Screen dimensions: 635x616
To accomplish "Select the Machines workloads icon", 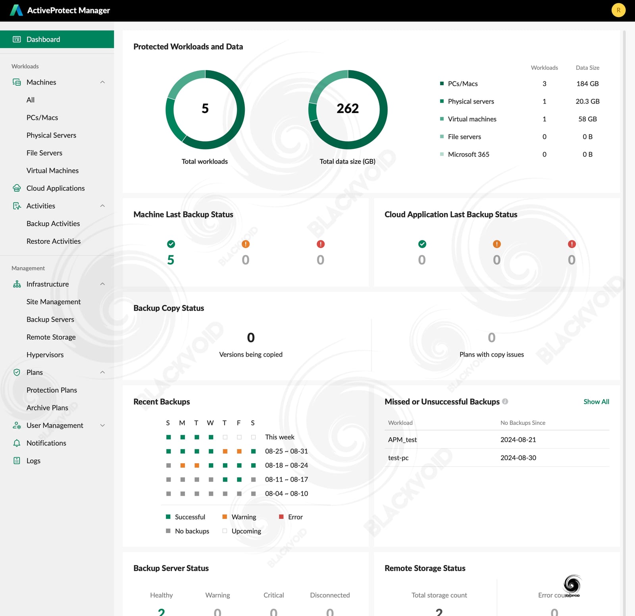I will [x=16, y=82].
